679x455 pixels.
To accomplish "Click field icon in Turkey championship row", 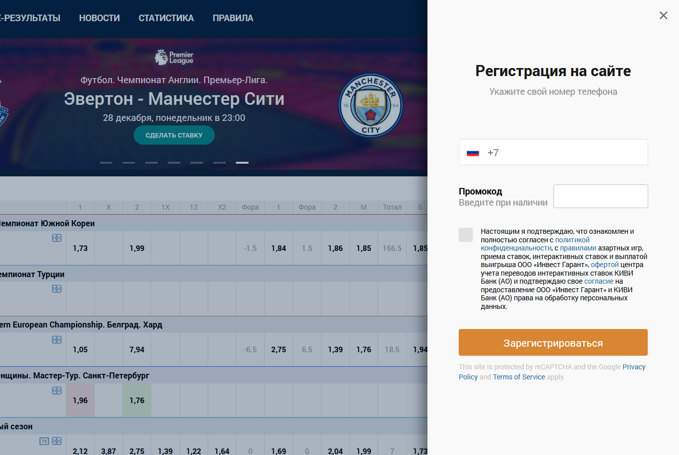I will point(57,289).
